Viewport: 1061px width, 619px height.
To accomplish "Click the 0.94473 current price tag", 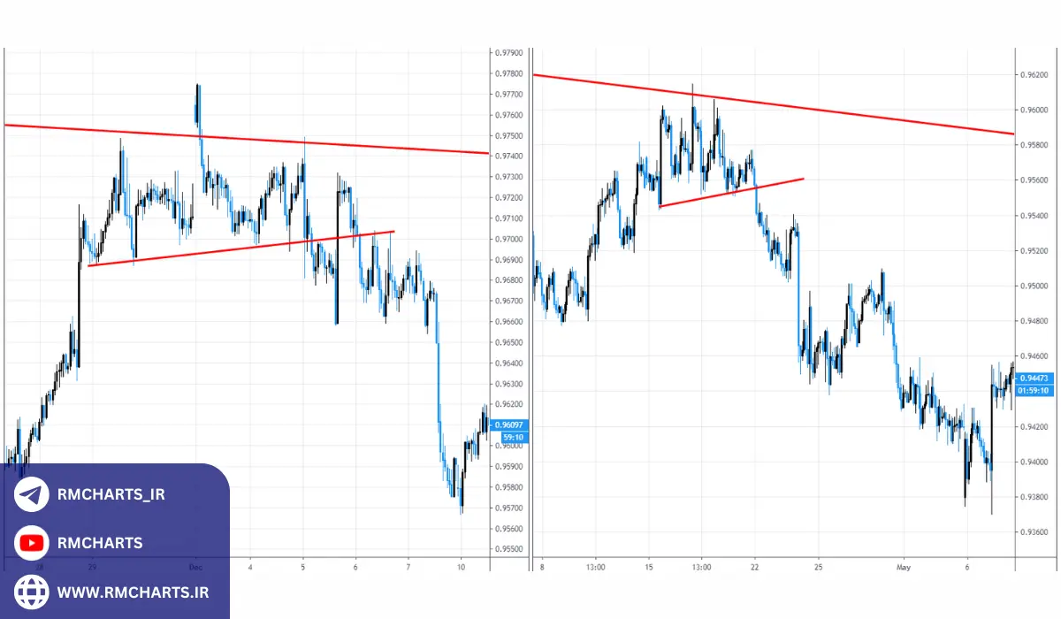I will pyautogui.click(x=1033, y=378).
